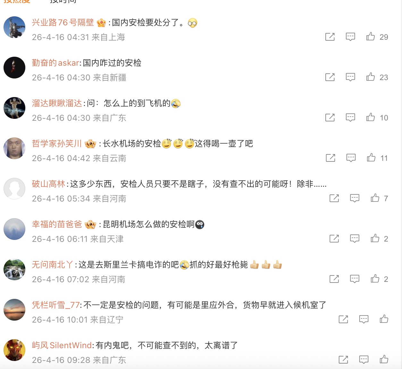Screen dimensions: 402x369
Task: Click 破山高林's default grey avatar
Action: (x=14, y=189)
